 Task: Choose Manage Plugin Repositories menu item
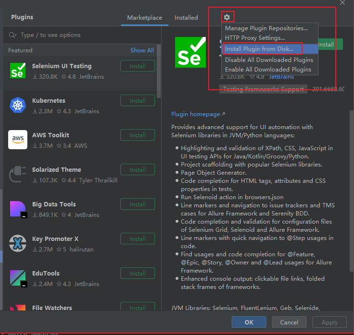(270, 28)
